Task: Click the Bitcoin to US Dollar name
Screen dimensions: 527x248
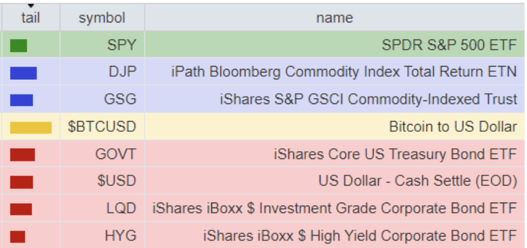Action: (452, 128)
